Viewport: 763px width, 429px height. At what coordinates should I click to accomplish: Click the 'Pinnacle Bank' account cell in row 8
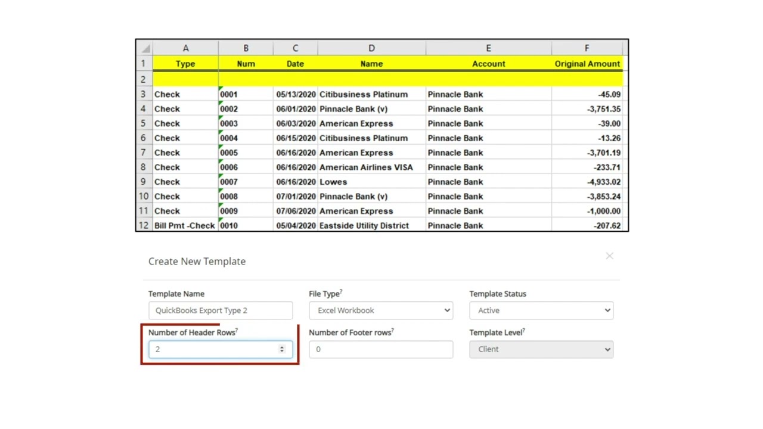(x=488, y=167)
